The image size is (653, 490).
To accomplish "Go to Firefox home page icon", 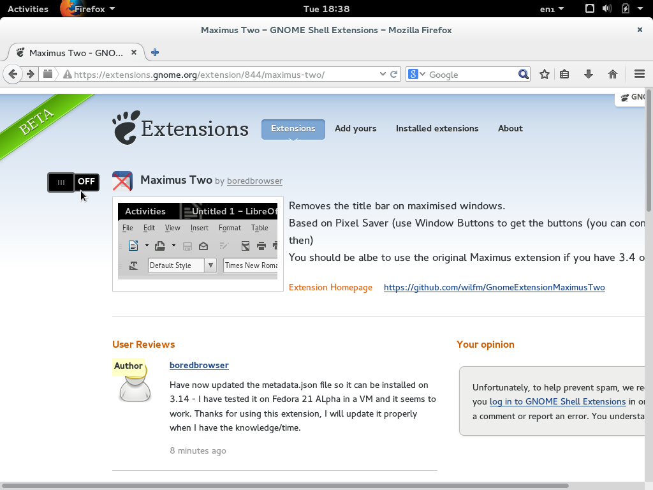I will tap(613, 74).
